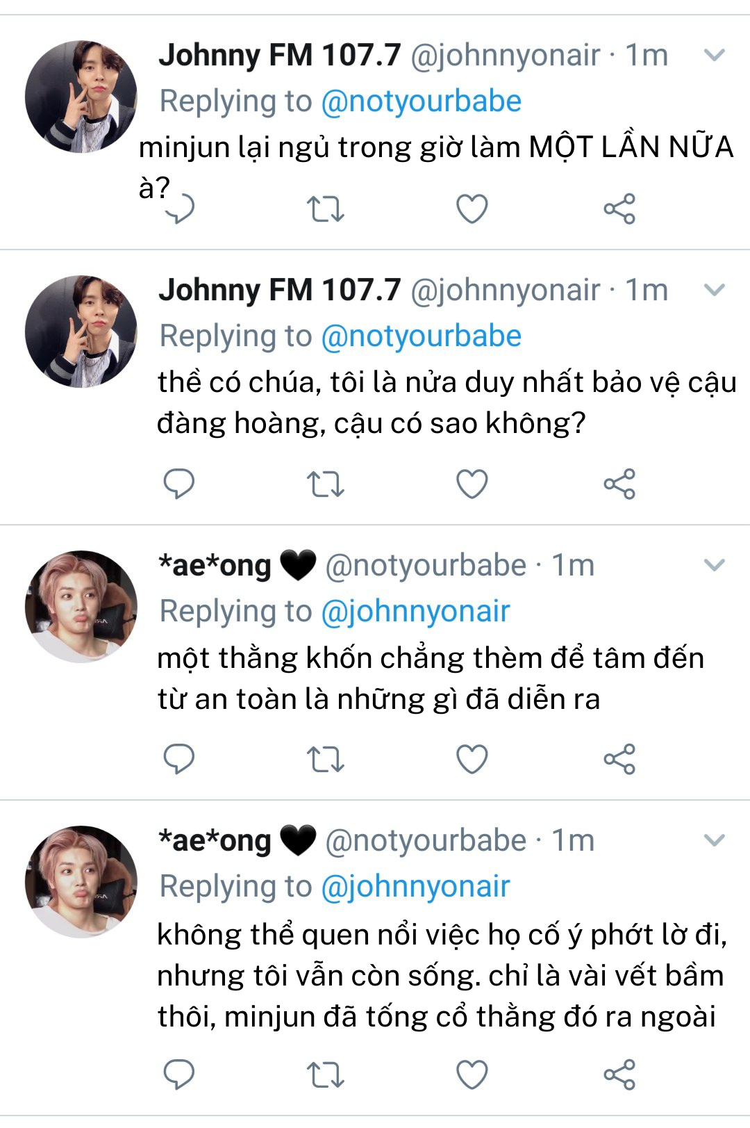Open @johnnyonair mention in last tweet

click(x=415, y=887)
